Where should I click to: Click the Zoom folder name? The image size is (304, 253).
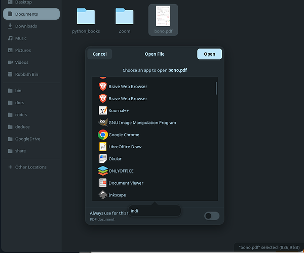tap(125, 31)
